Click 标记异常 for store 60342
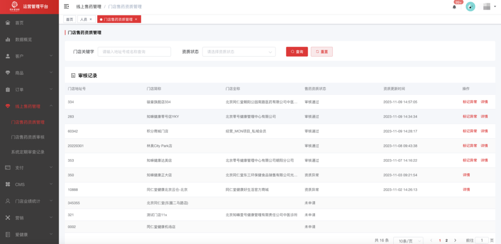This screenshot has height=244, width=501. [470, 131]
